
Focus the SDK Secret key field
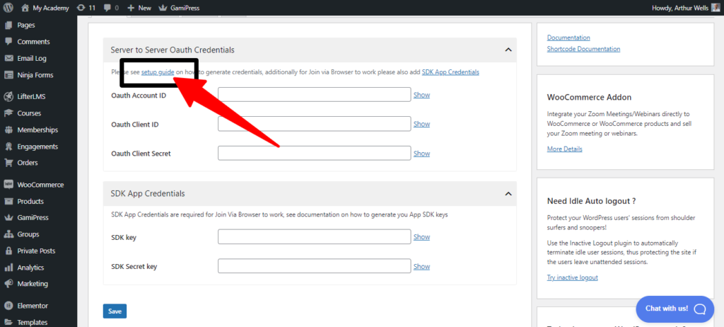(315, 266)
